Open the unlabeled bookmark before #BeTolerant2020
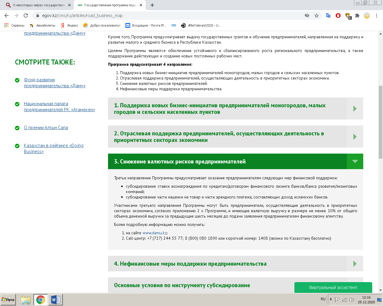 pos(174,25)
